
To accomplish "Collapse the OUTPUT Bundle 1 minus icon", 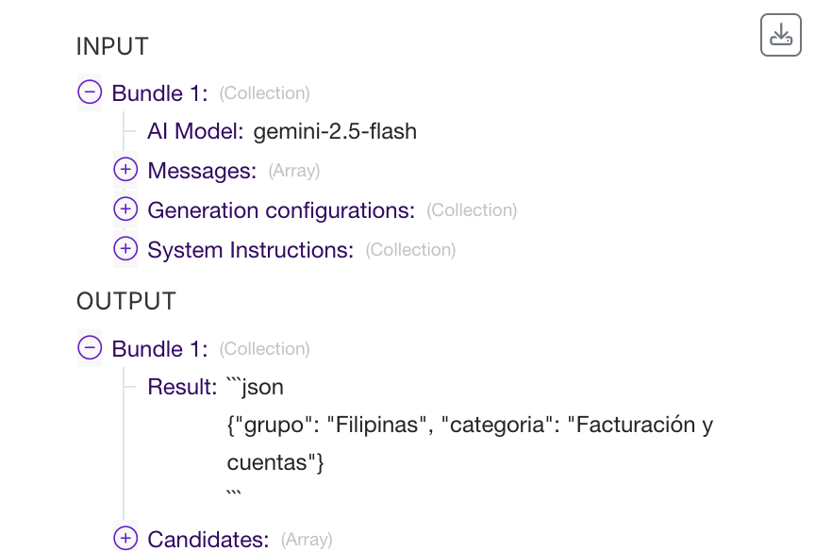I will coord(90,348).
